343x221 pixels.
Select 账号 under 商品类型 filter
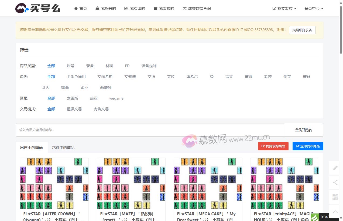pyautogui.click(x=70, y=66)
